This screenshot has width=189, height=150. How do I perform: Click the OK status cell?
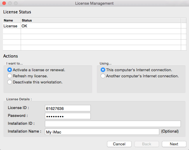click(x=101, y=26)
